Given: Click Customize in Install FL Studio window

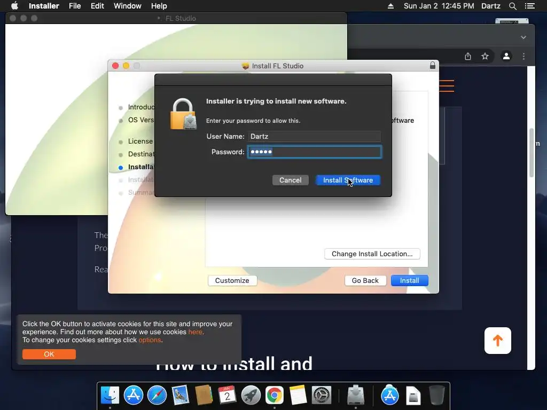Looking at the screenshot, I should 232,281.
